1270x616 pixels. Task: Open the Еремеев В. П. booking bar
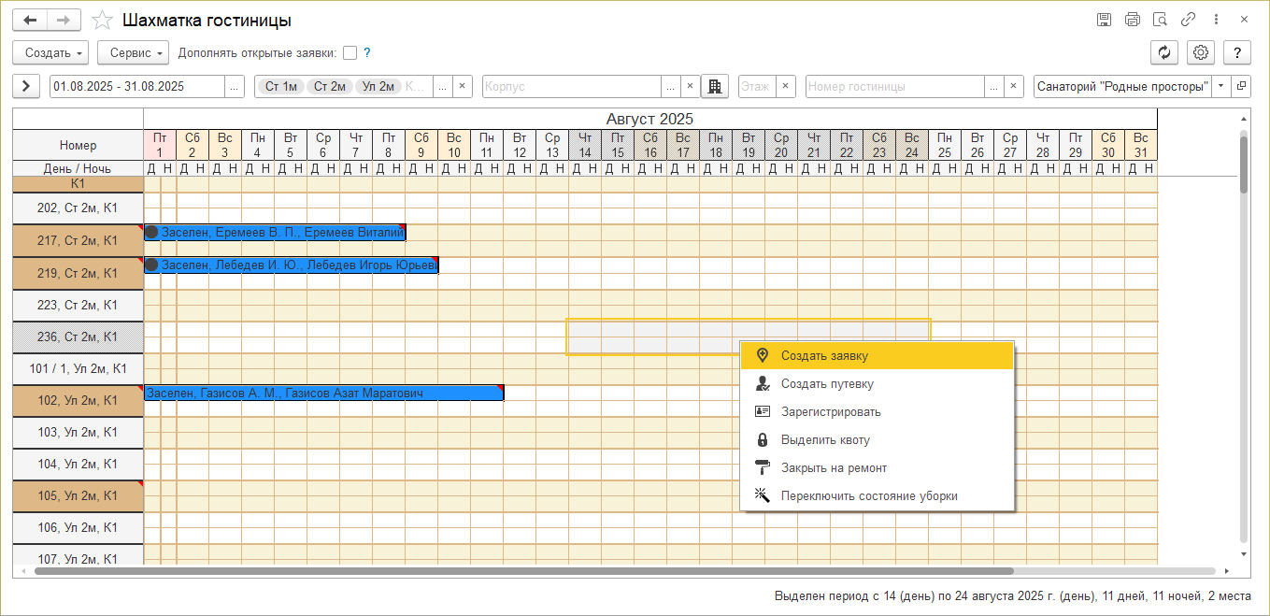pyautogui.click(x=276, y=233)
